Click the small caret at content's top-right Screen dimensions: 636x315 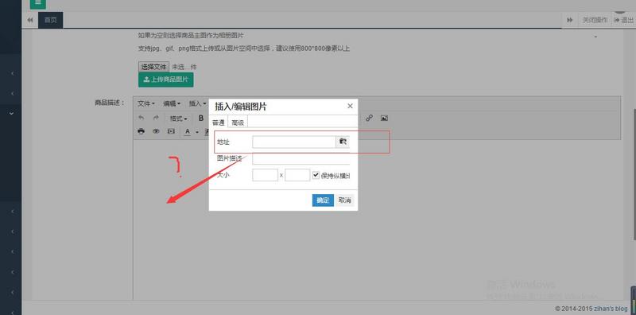coord(595,37)
